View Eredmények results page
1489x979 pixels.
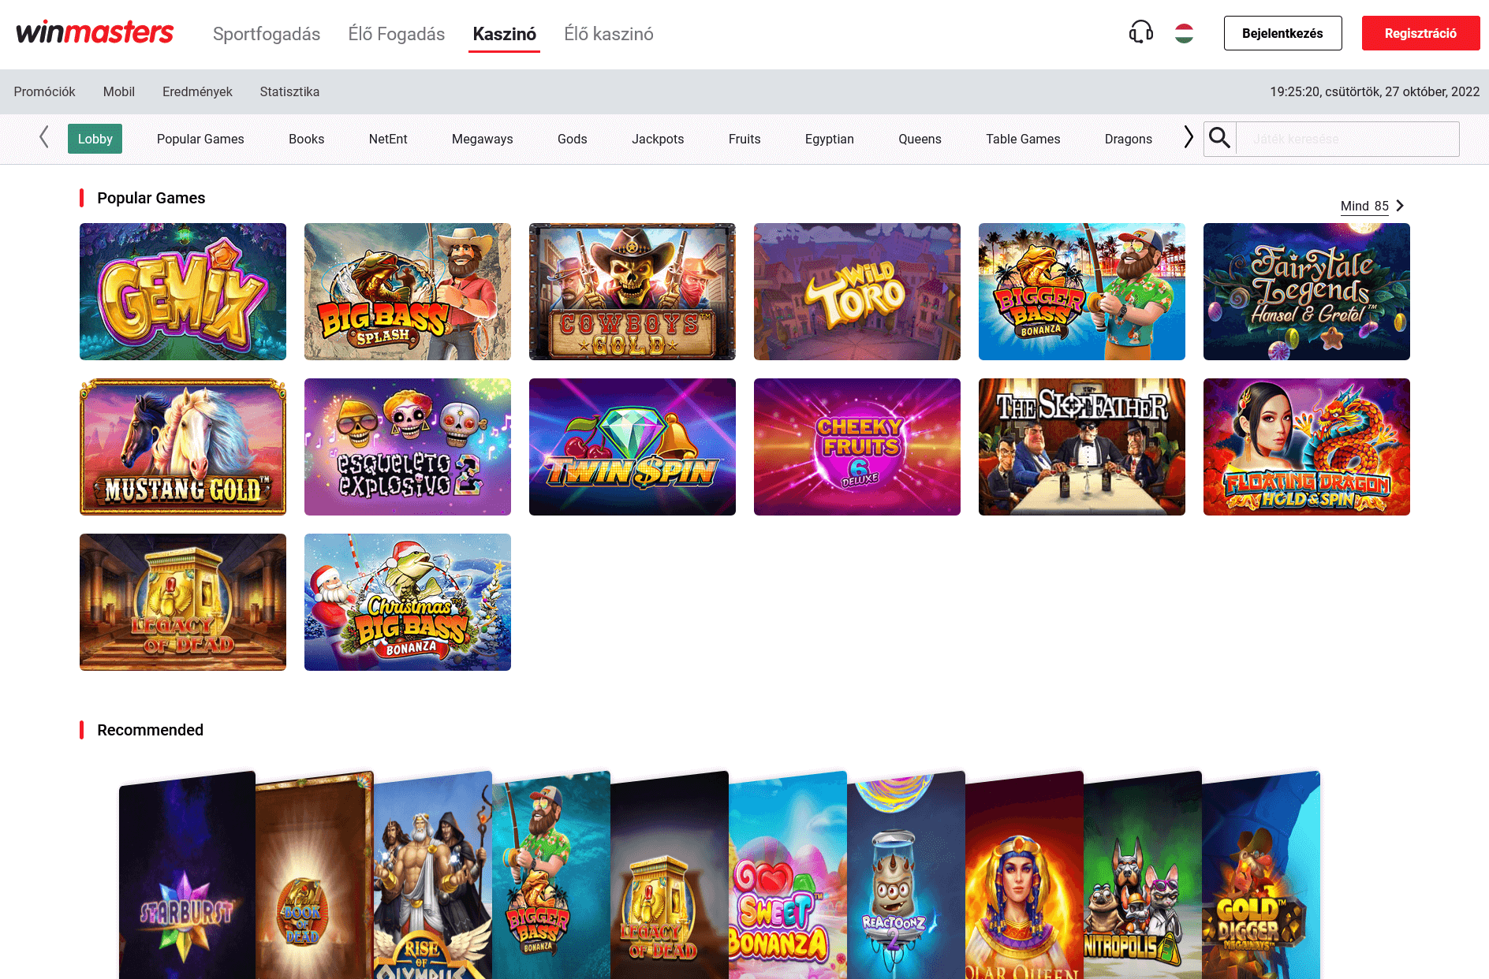tap(197, 91)
